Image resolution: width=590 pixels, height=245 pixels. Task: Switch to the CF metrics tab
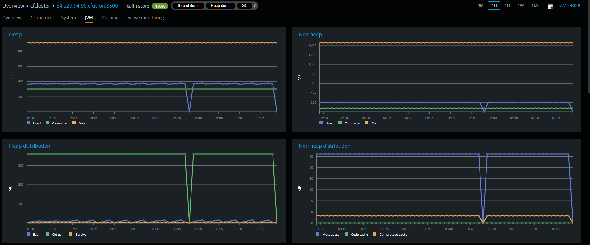(x=41, y=18)
